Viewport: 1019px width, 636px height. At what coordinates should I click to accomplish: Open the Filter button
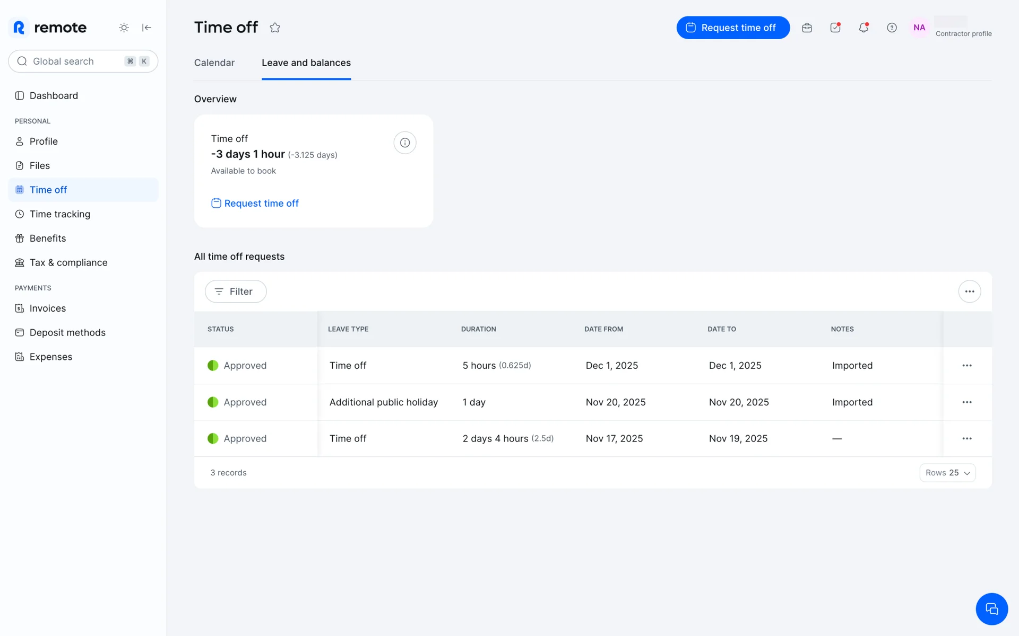click(235, 291)
